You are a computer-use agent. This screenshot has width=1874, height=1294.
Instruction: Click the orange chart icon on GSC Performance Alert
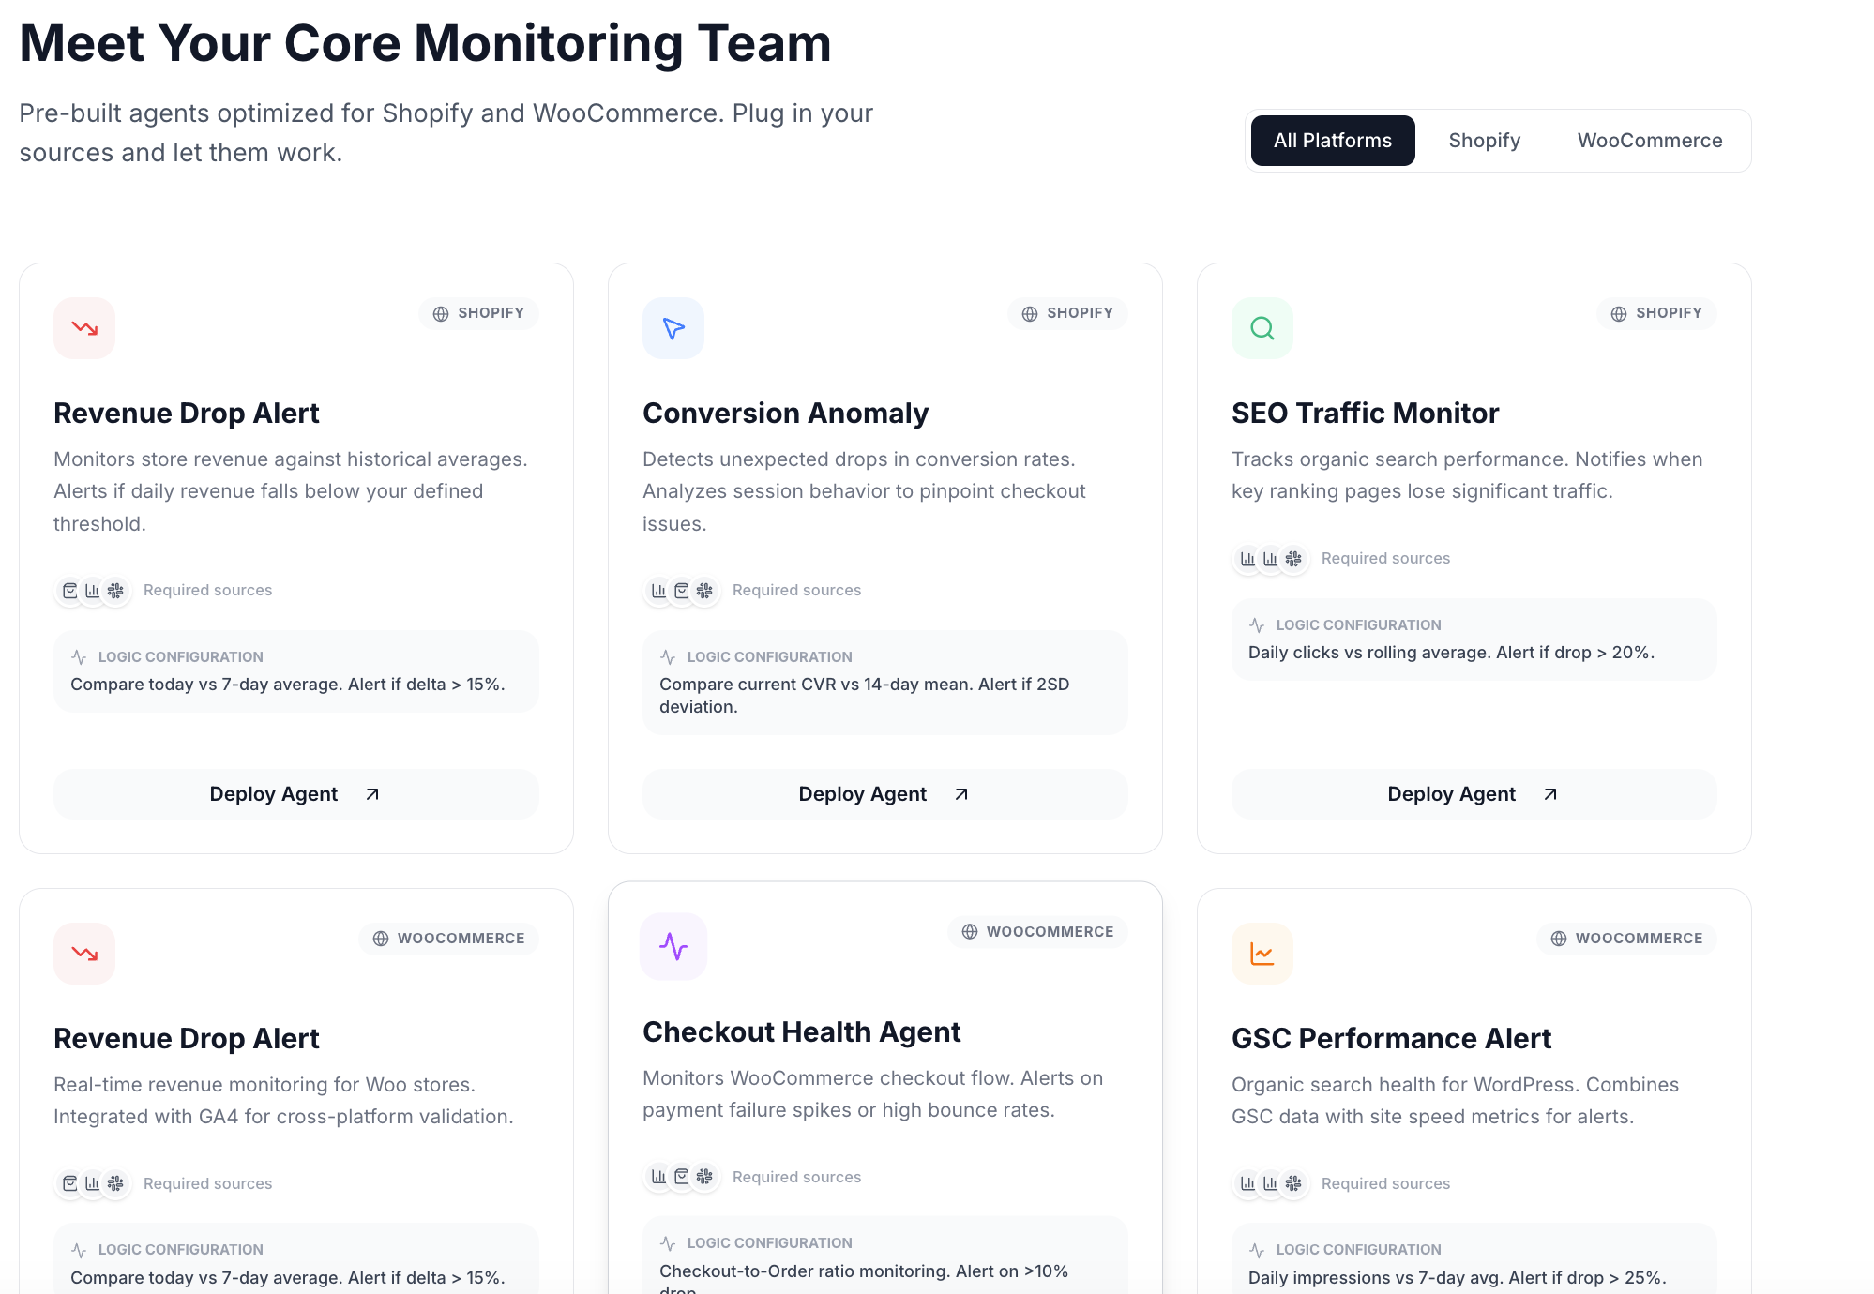1262,954
